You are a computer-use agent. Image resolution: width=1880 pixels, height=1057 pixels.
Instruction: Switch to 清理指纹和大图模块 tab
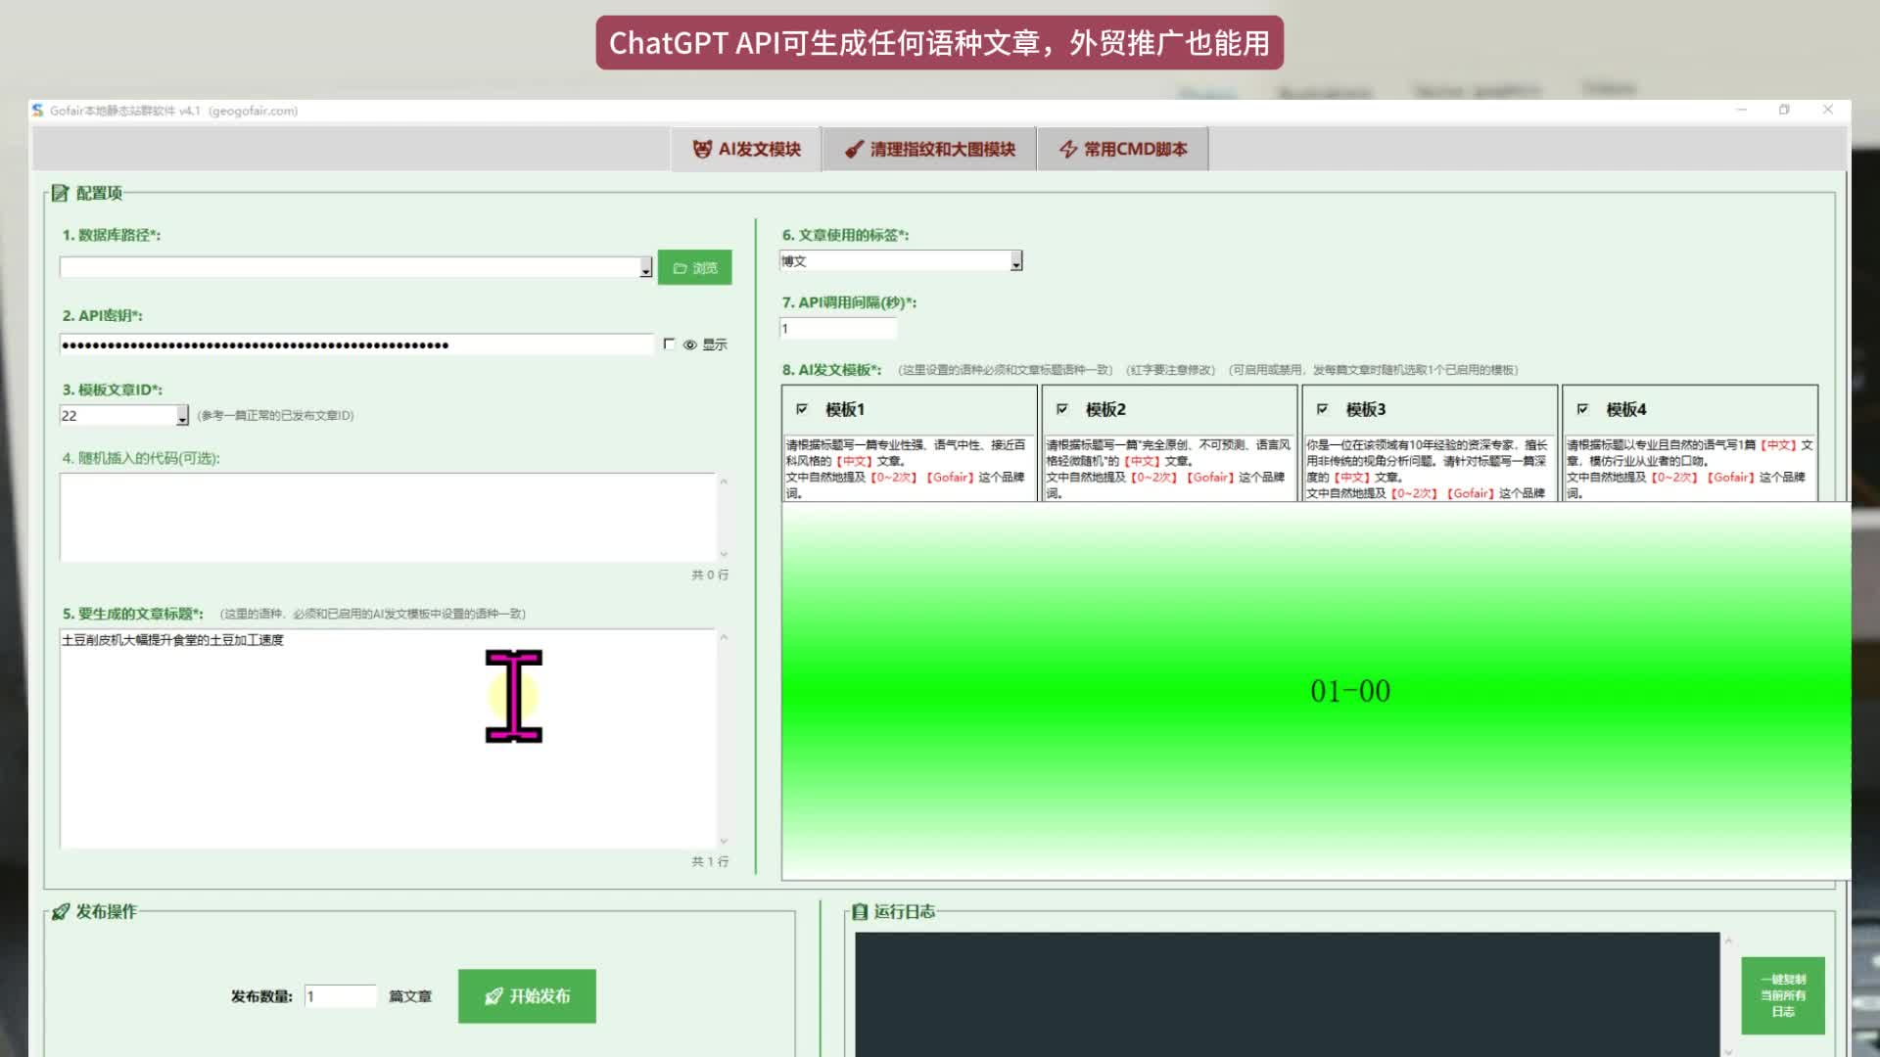pos(929,149)
